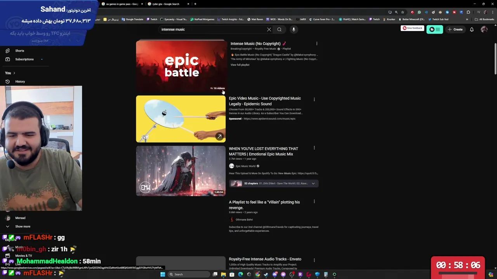This screenshot has height=279, width=497.
Task: Open Epic Video Music ad title
Action: click(x=265, y=101)
